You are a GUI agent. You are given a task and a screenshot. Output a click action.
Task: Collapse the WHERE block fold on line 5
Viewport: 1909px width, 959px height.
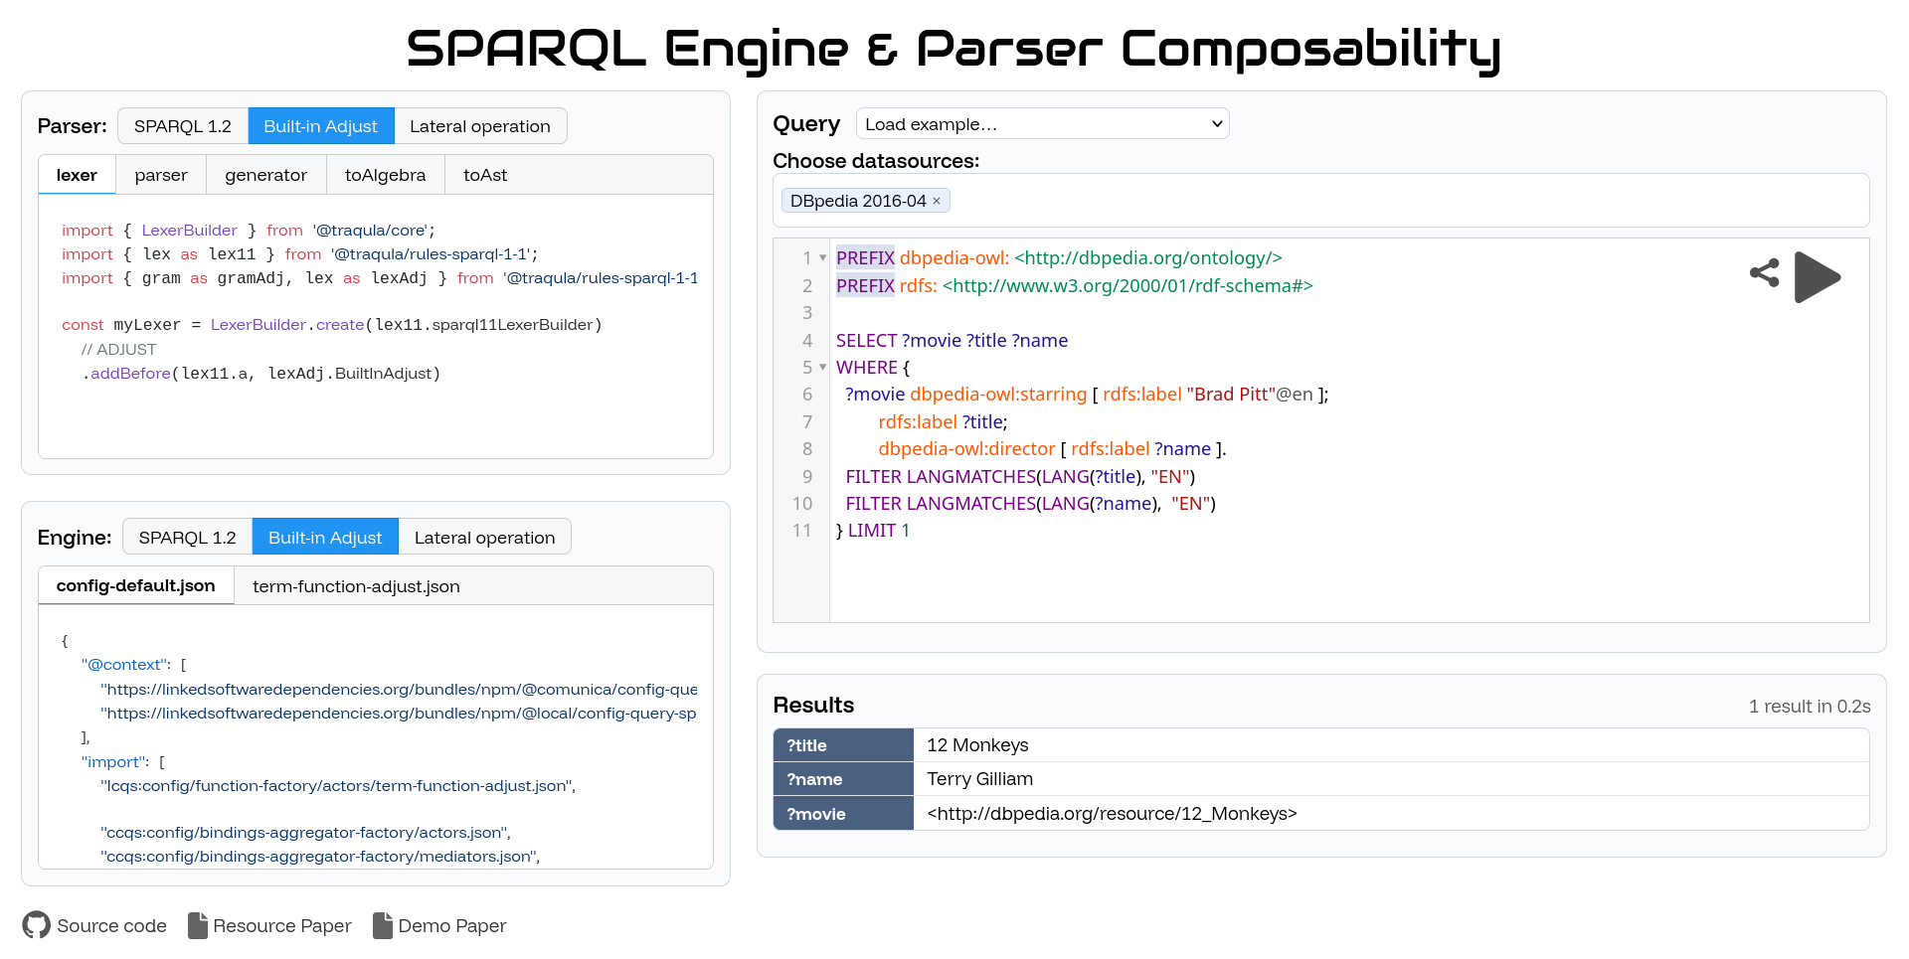pos(821,368)
